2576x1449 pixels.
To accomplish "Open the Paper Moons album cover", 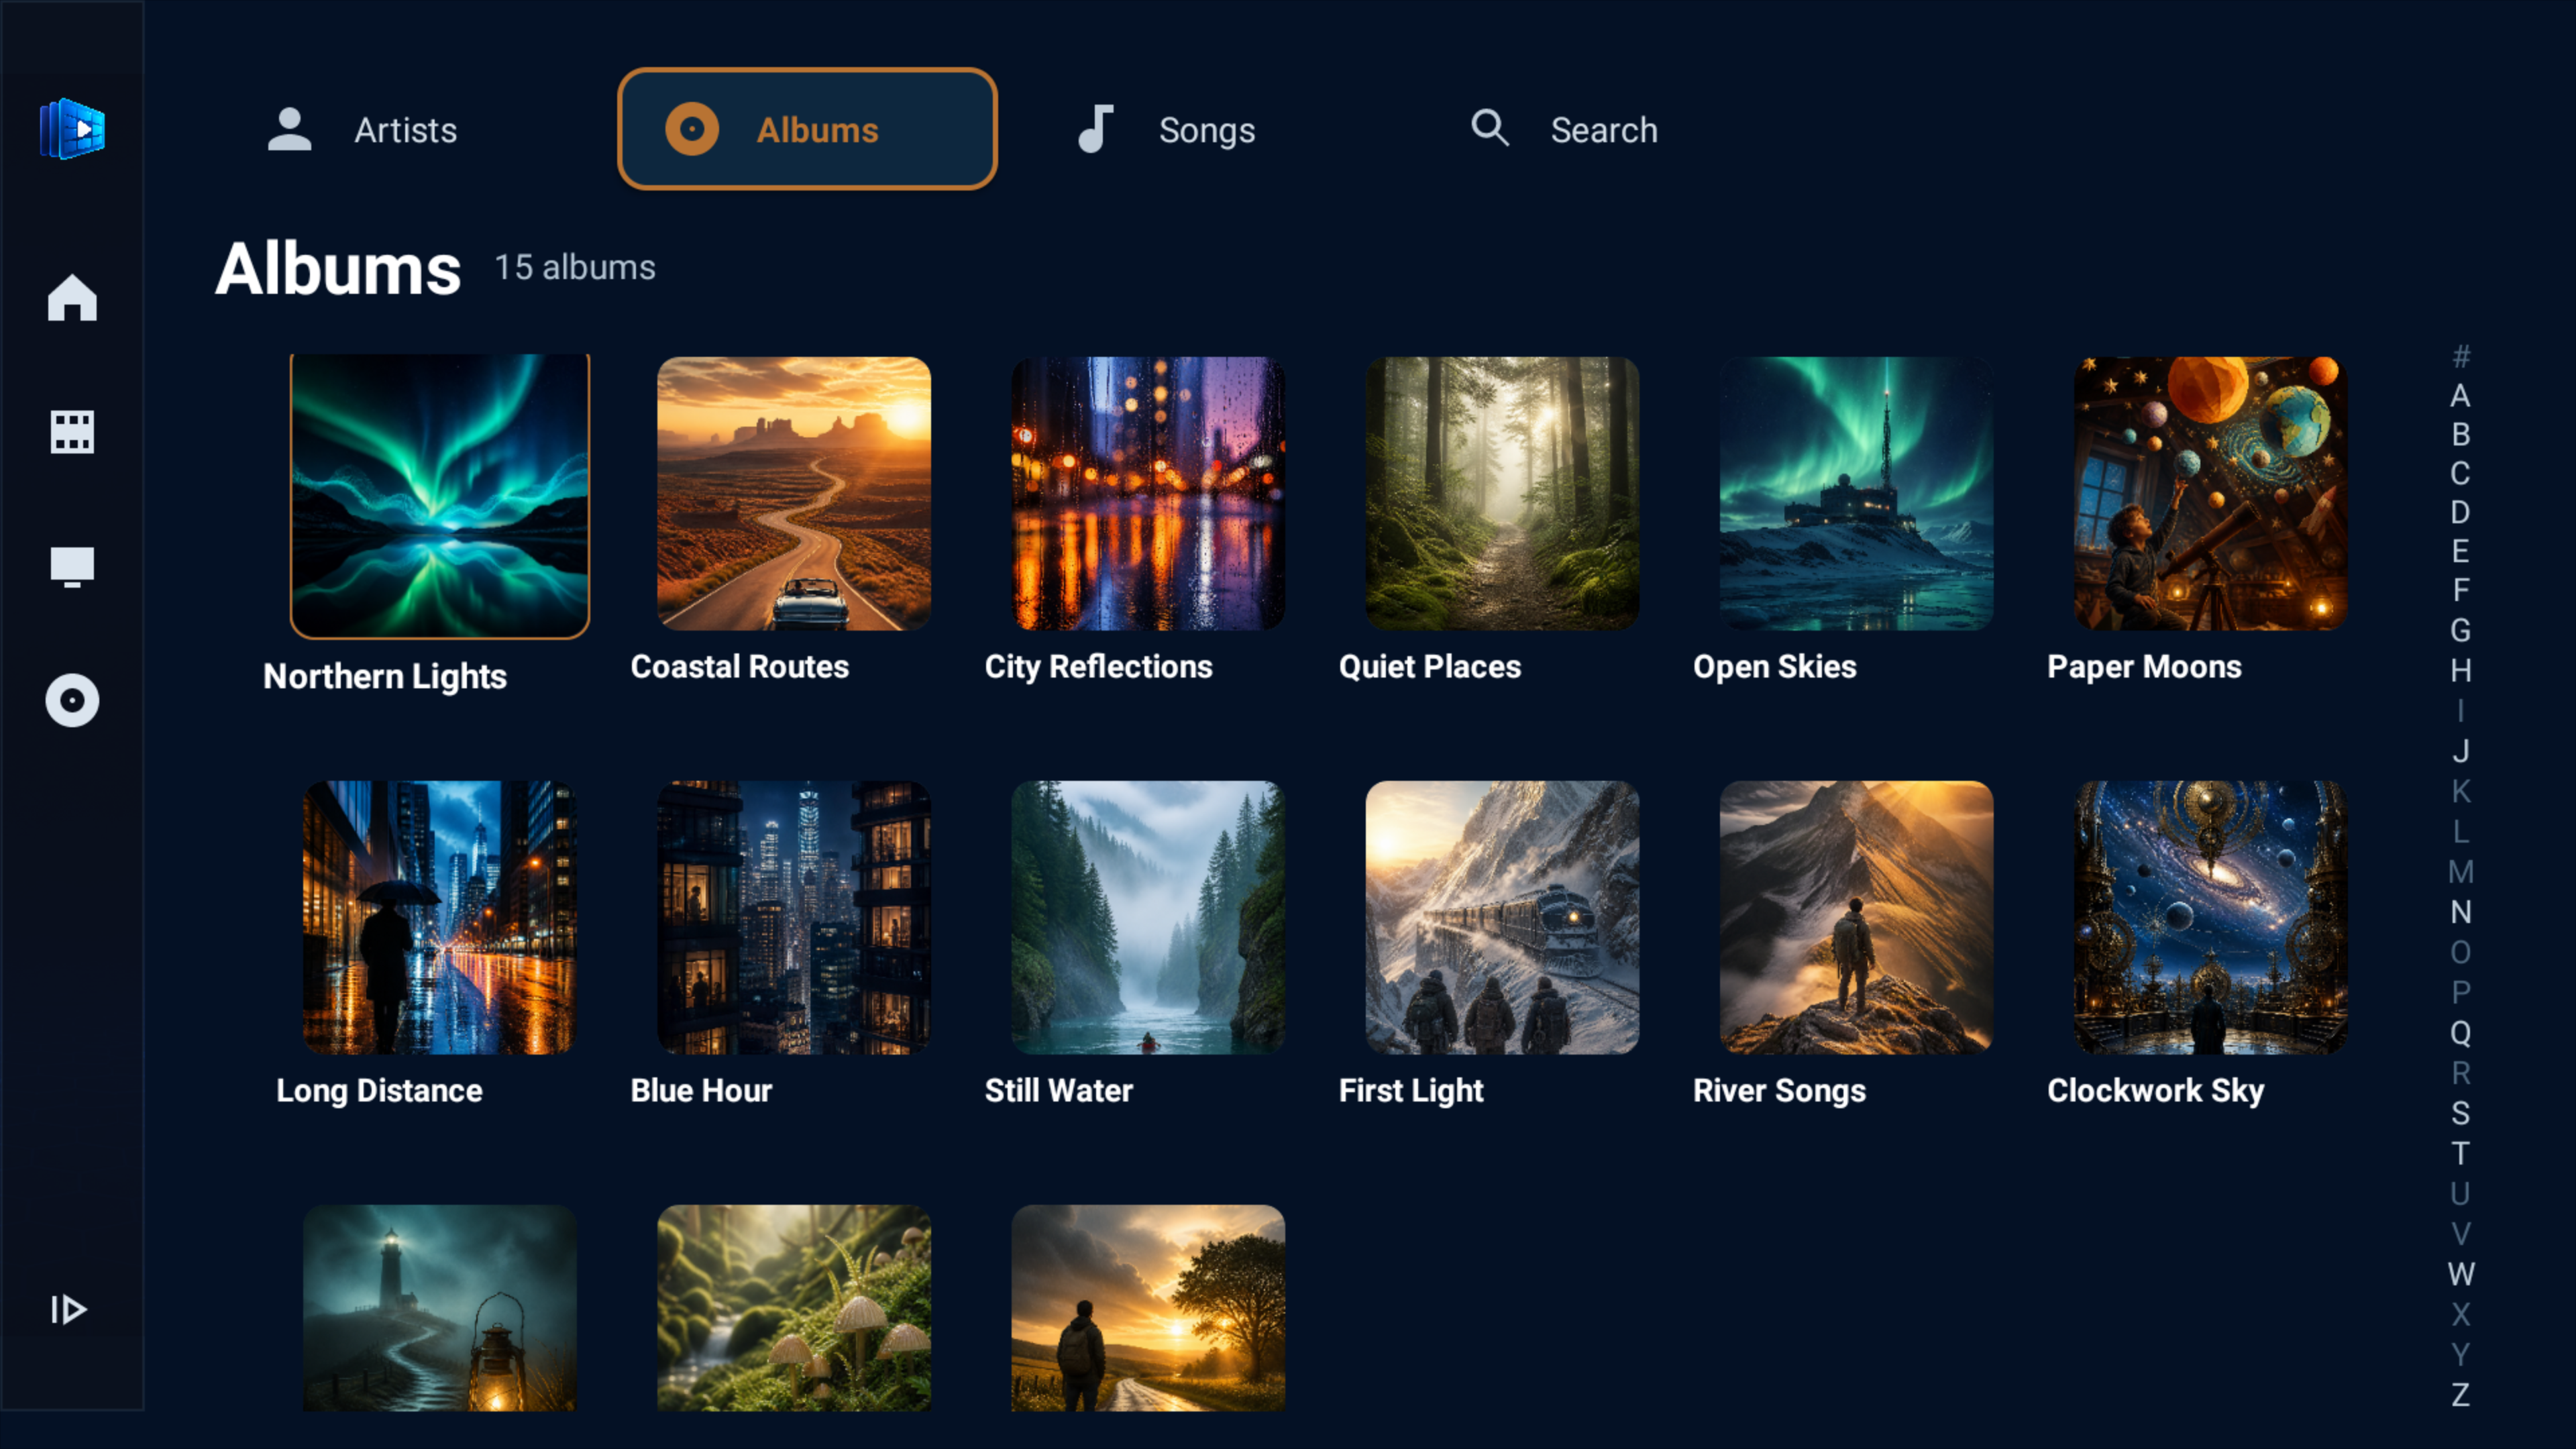I will point(2210,494).
